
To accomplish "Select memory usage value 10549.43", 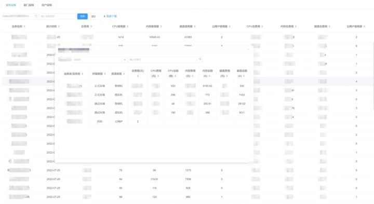I will click(x=154, y=37).
